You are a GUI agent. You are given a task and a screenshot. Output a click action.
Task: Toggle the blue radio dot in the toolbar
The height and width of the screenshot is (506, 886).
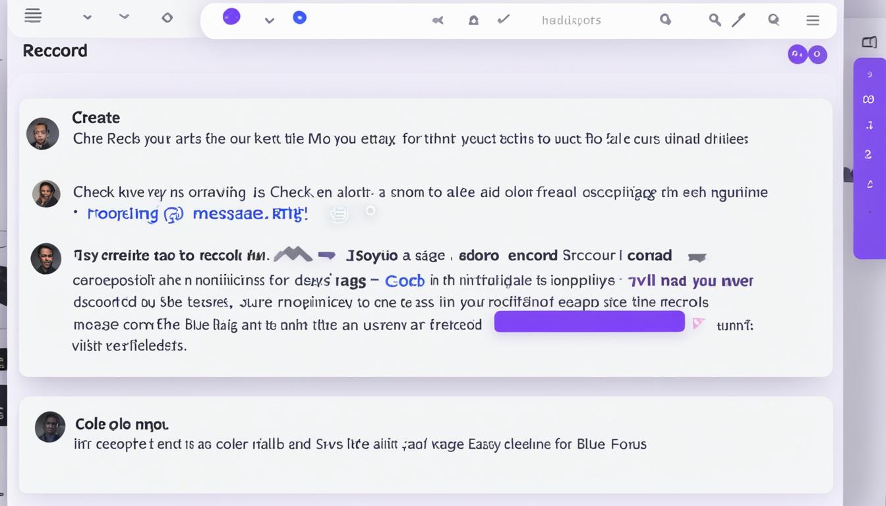pyautogui.click(x=300, y=18)
